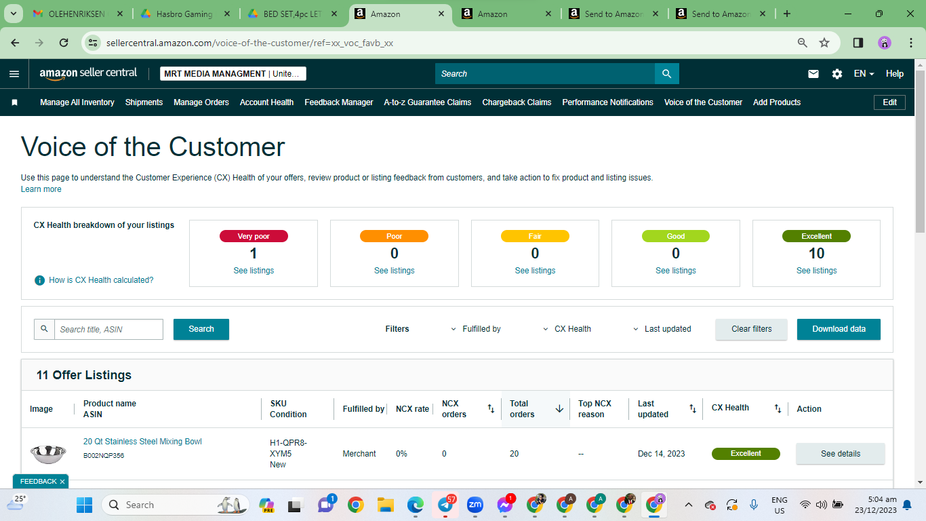Sort by Last updated column arrows
Viewport: 926px width, 521px height.
click(693, 408)
